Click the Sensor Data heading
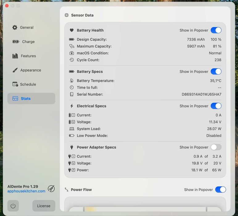The height and width of the screenshot is (216, 238). [82, 15]
